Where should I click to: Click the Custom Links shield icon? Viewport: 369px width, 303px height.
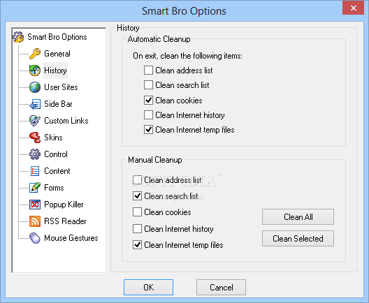click(x=35, y=121)
